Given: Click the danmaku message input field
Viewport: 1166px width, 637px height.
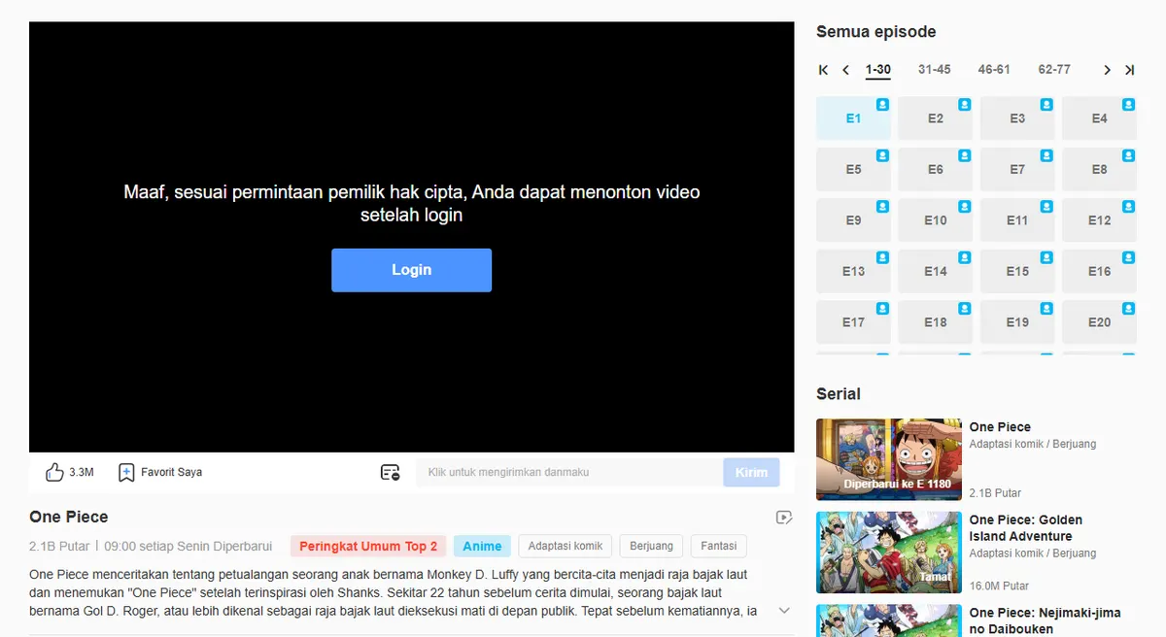Looking at the screenshot, I should [x=569, y=473].
